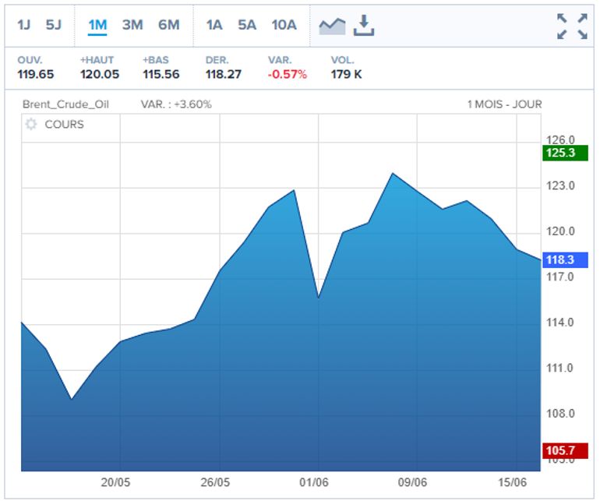Select the 5A period
The height and width of the screenshot is (501, 600).
(x=247, y=25)
